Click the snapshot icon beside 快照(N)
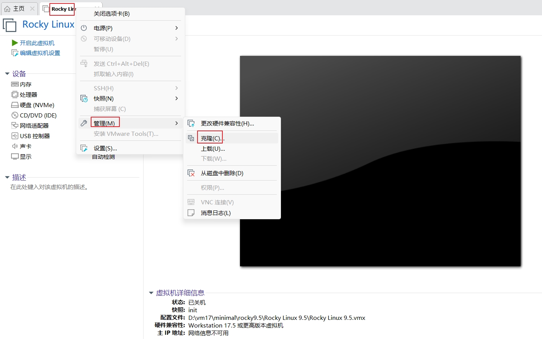This screenshot has width=542, height=339. 84,98
